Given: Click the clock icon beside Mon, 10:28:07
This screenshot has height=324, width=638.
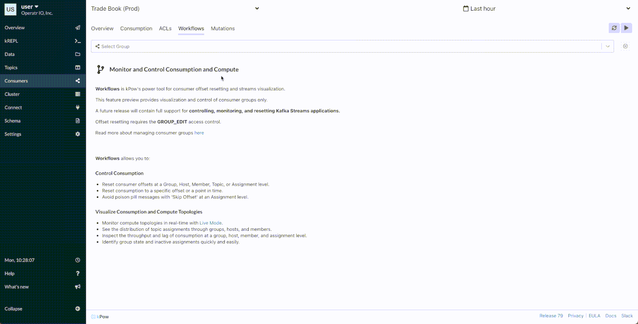Looking at the screenshot, I should point(78,260).
